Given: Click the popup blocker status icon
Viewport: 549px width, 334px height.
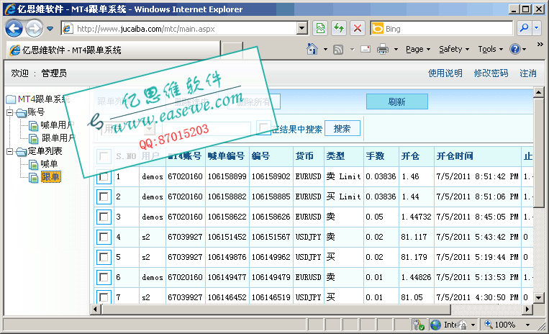Looking at the screenshot, I should tap(419, 325).
